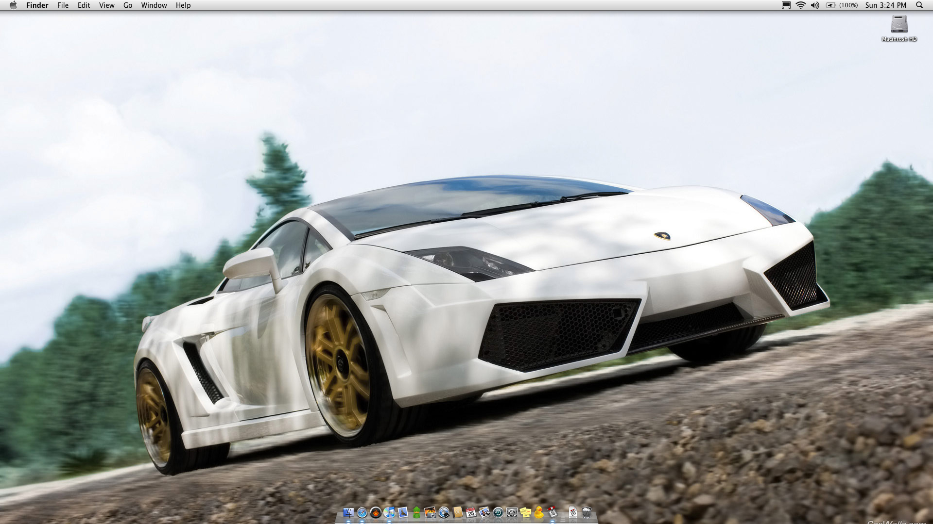Open the Apple menu
The image size is (933, 524).
coord(13,5)
